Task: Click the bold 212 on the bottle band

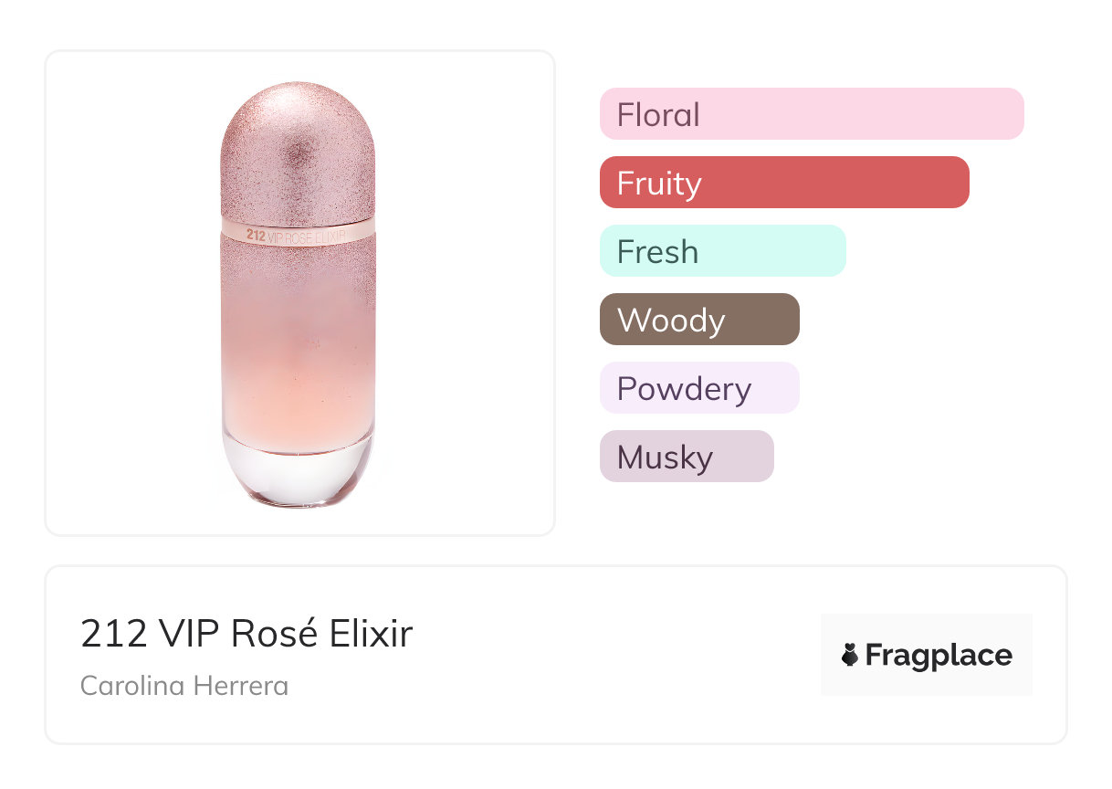Action: pyautogui.click(x=255, y=233)
